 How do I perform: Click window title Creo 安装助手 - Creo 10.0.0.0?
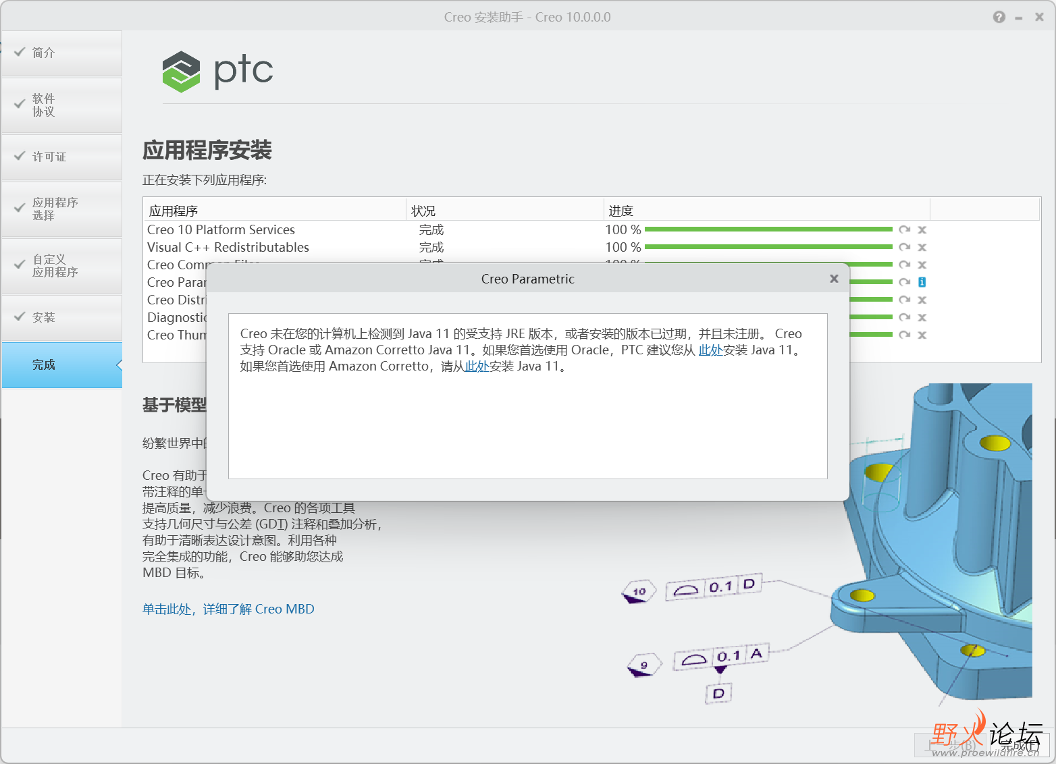tap(527, 17)
